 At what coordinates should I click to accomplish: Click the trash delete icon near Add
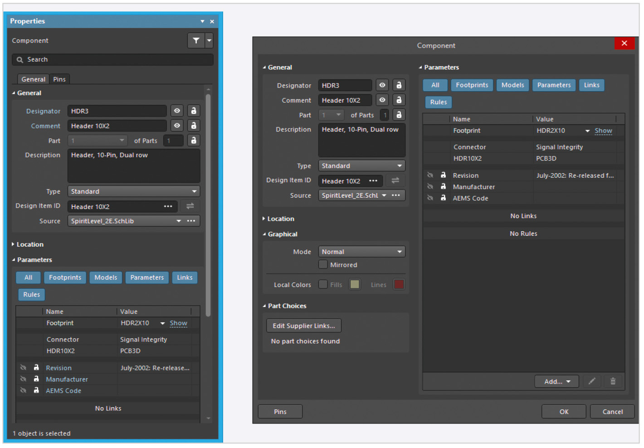613,382
